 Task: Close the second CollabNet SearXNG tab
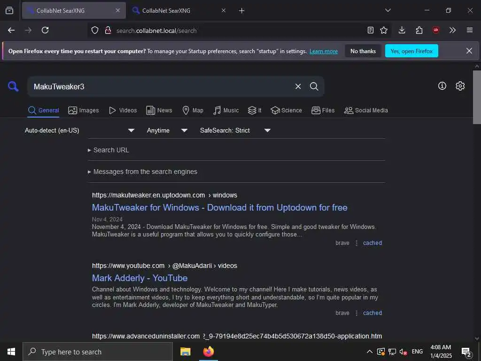pyautogui.click(x=224, y=10)
